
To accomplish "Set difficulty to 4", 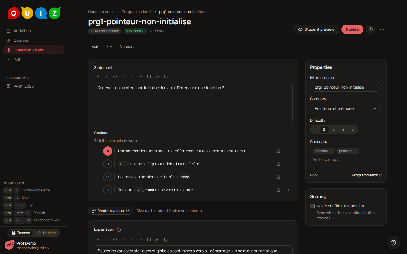I will tap(343, 130).
